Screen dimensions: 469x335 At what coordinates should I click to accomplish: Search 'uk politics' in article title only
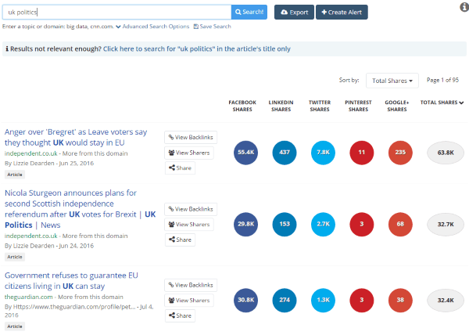196,49
